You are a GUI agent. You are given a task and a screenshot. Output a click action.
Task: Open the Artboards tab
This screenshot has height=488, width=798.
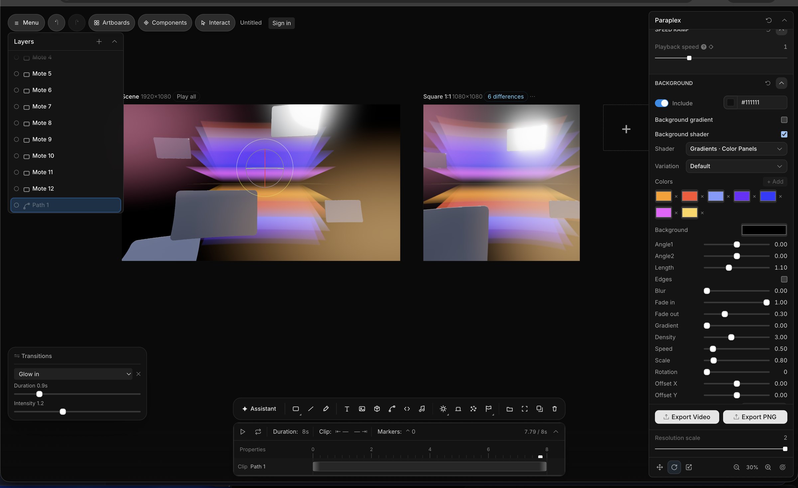pos(112,23)
